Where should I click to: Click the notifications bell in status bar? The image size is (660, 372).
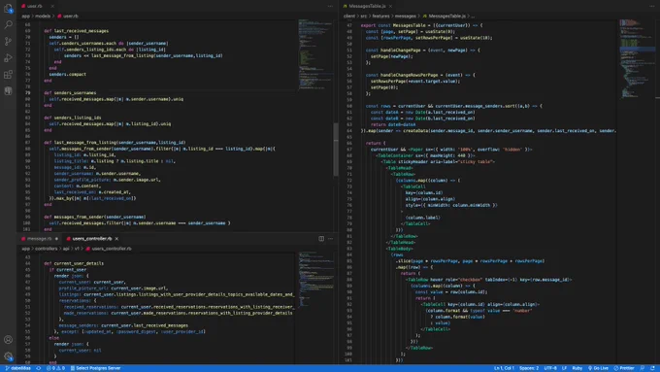coord(652,368)
